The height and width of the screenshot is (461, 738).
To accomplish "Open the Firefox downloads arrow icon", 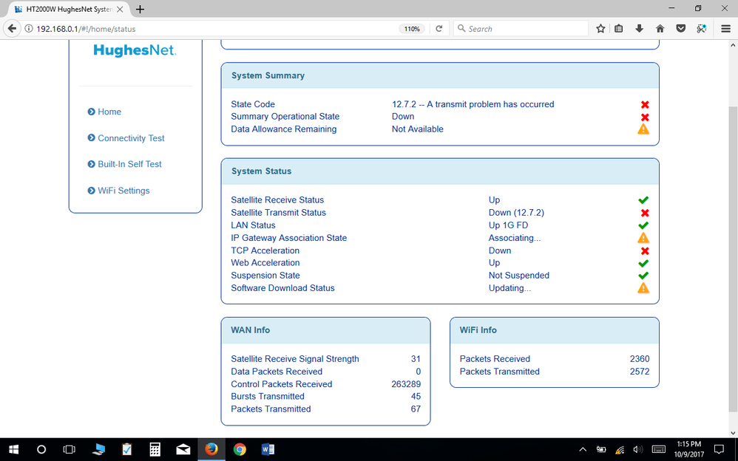I will coord(640,29).
